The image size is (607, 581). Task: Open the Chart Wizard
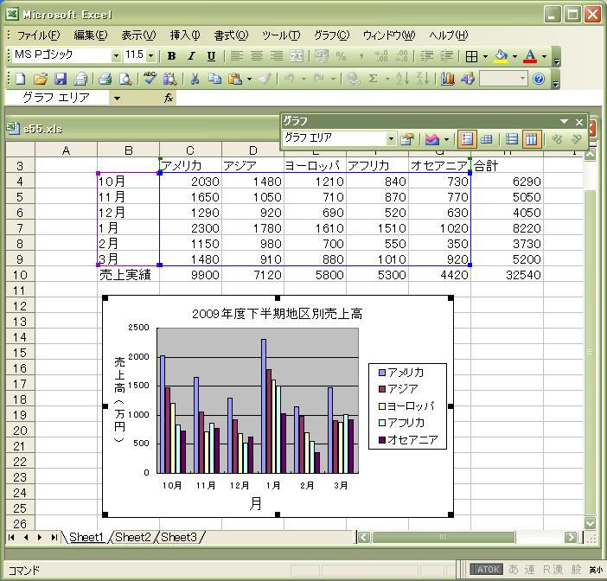(448, 79)
